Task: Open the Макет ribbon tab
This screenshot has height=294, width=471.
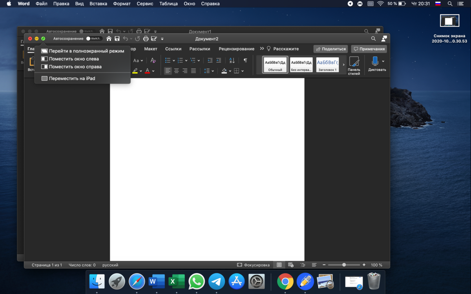Action: (151, 49)
